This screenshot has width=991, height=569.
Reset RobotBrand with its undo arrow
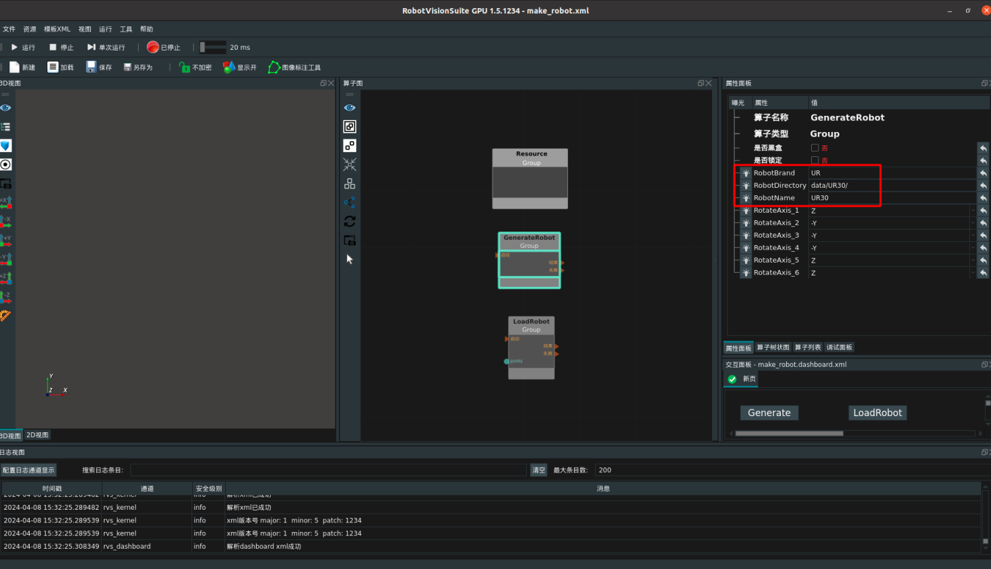(984, 173)
